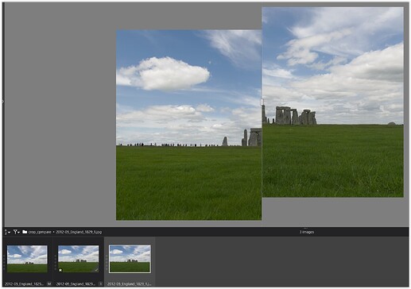Click the right compare image showing Stonehenge

point(333,102)
